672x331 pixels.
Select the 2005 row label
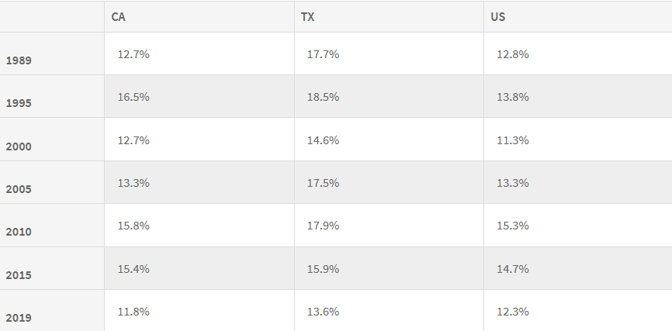tap(19, 189)
